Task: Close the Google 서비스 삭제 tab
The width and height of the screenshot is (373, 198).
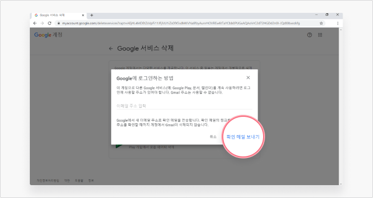Action: (83, 15)
